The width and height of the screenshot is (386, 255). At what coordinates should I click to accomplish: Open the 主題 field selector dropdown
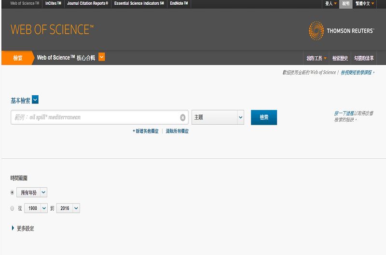tap(218, 117)
